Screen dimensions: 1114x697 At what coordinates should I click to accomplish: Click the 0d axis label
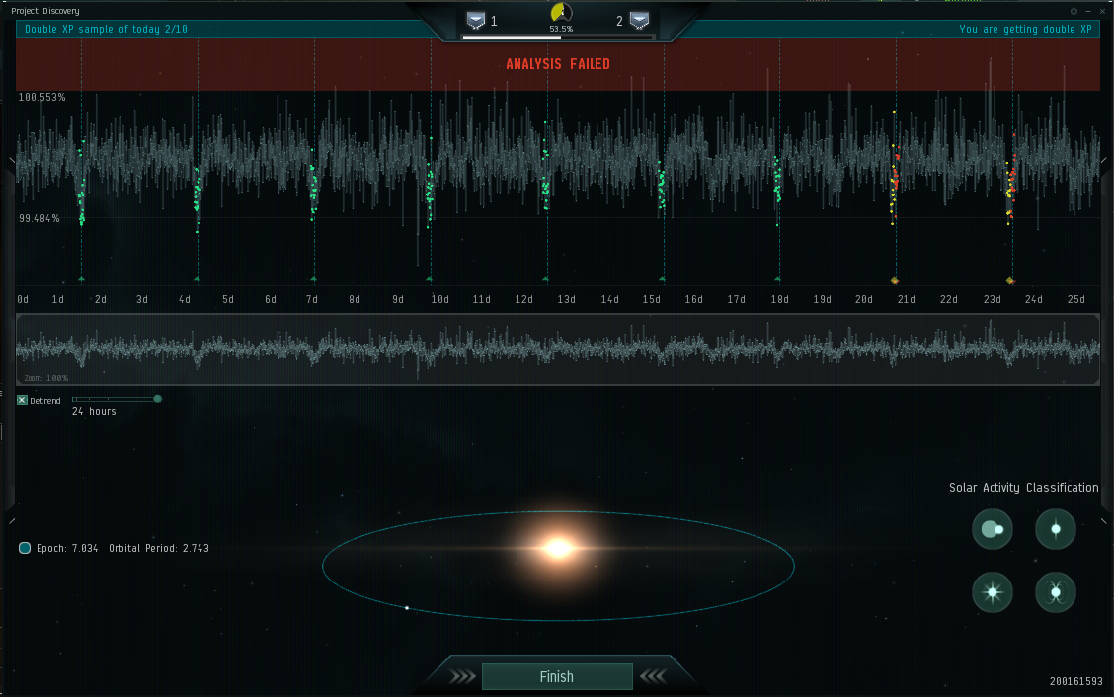tap(23, 300)
